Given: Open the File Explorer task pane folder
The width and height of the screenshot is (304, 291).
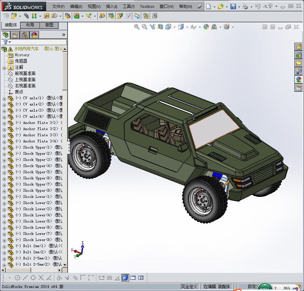Looking at the screenshot, I should tap(299, 63).
